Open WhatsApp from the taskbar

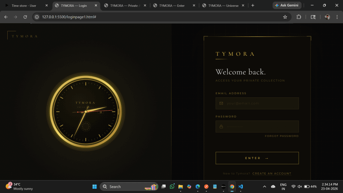[172, 187]
